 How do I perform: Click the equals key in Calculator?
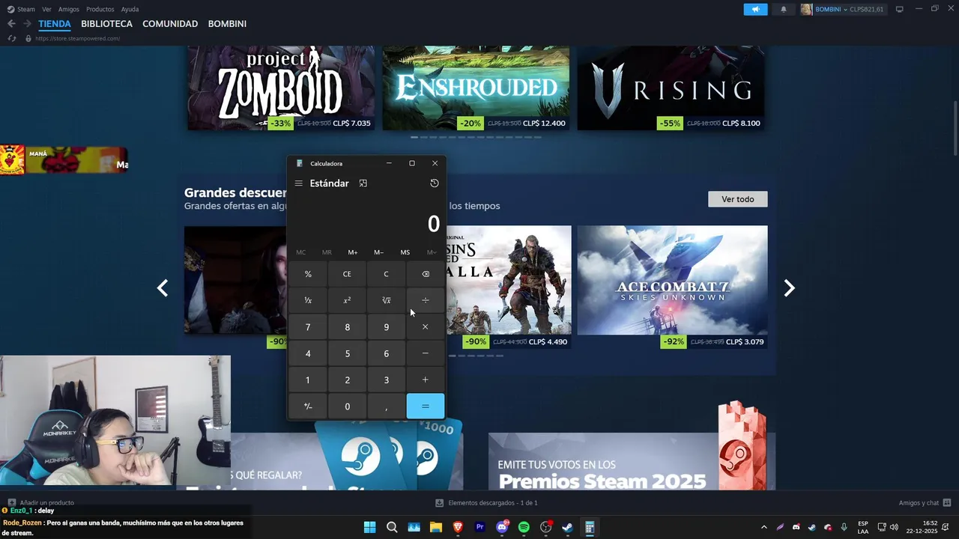pyautogui.click(x=426, y=406)
